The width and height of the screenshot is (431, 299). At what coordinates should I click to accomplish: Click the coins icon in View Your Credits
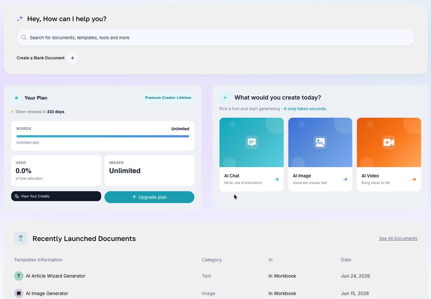point(17,196)
